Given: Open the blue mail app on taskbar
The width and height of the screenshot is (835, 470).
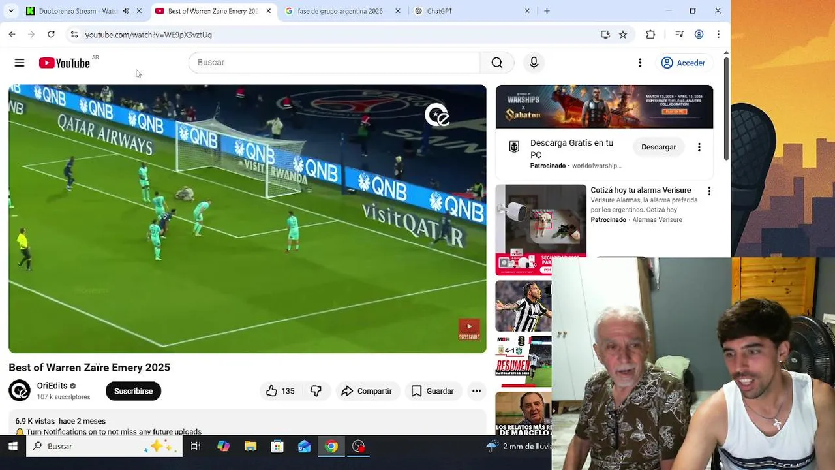Looking at the screenshot, I should click(x=304, y=446).
